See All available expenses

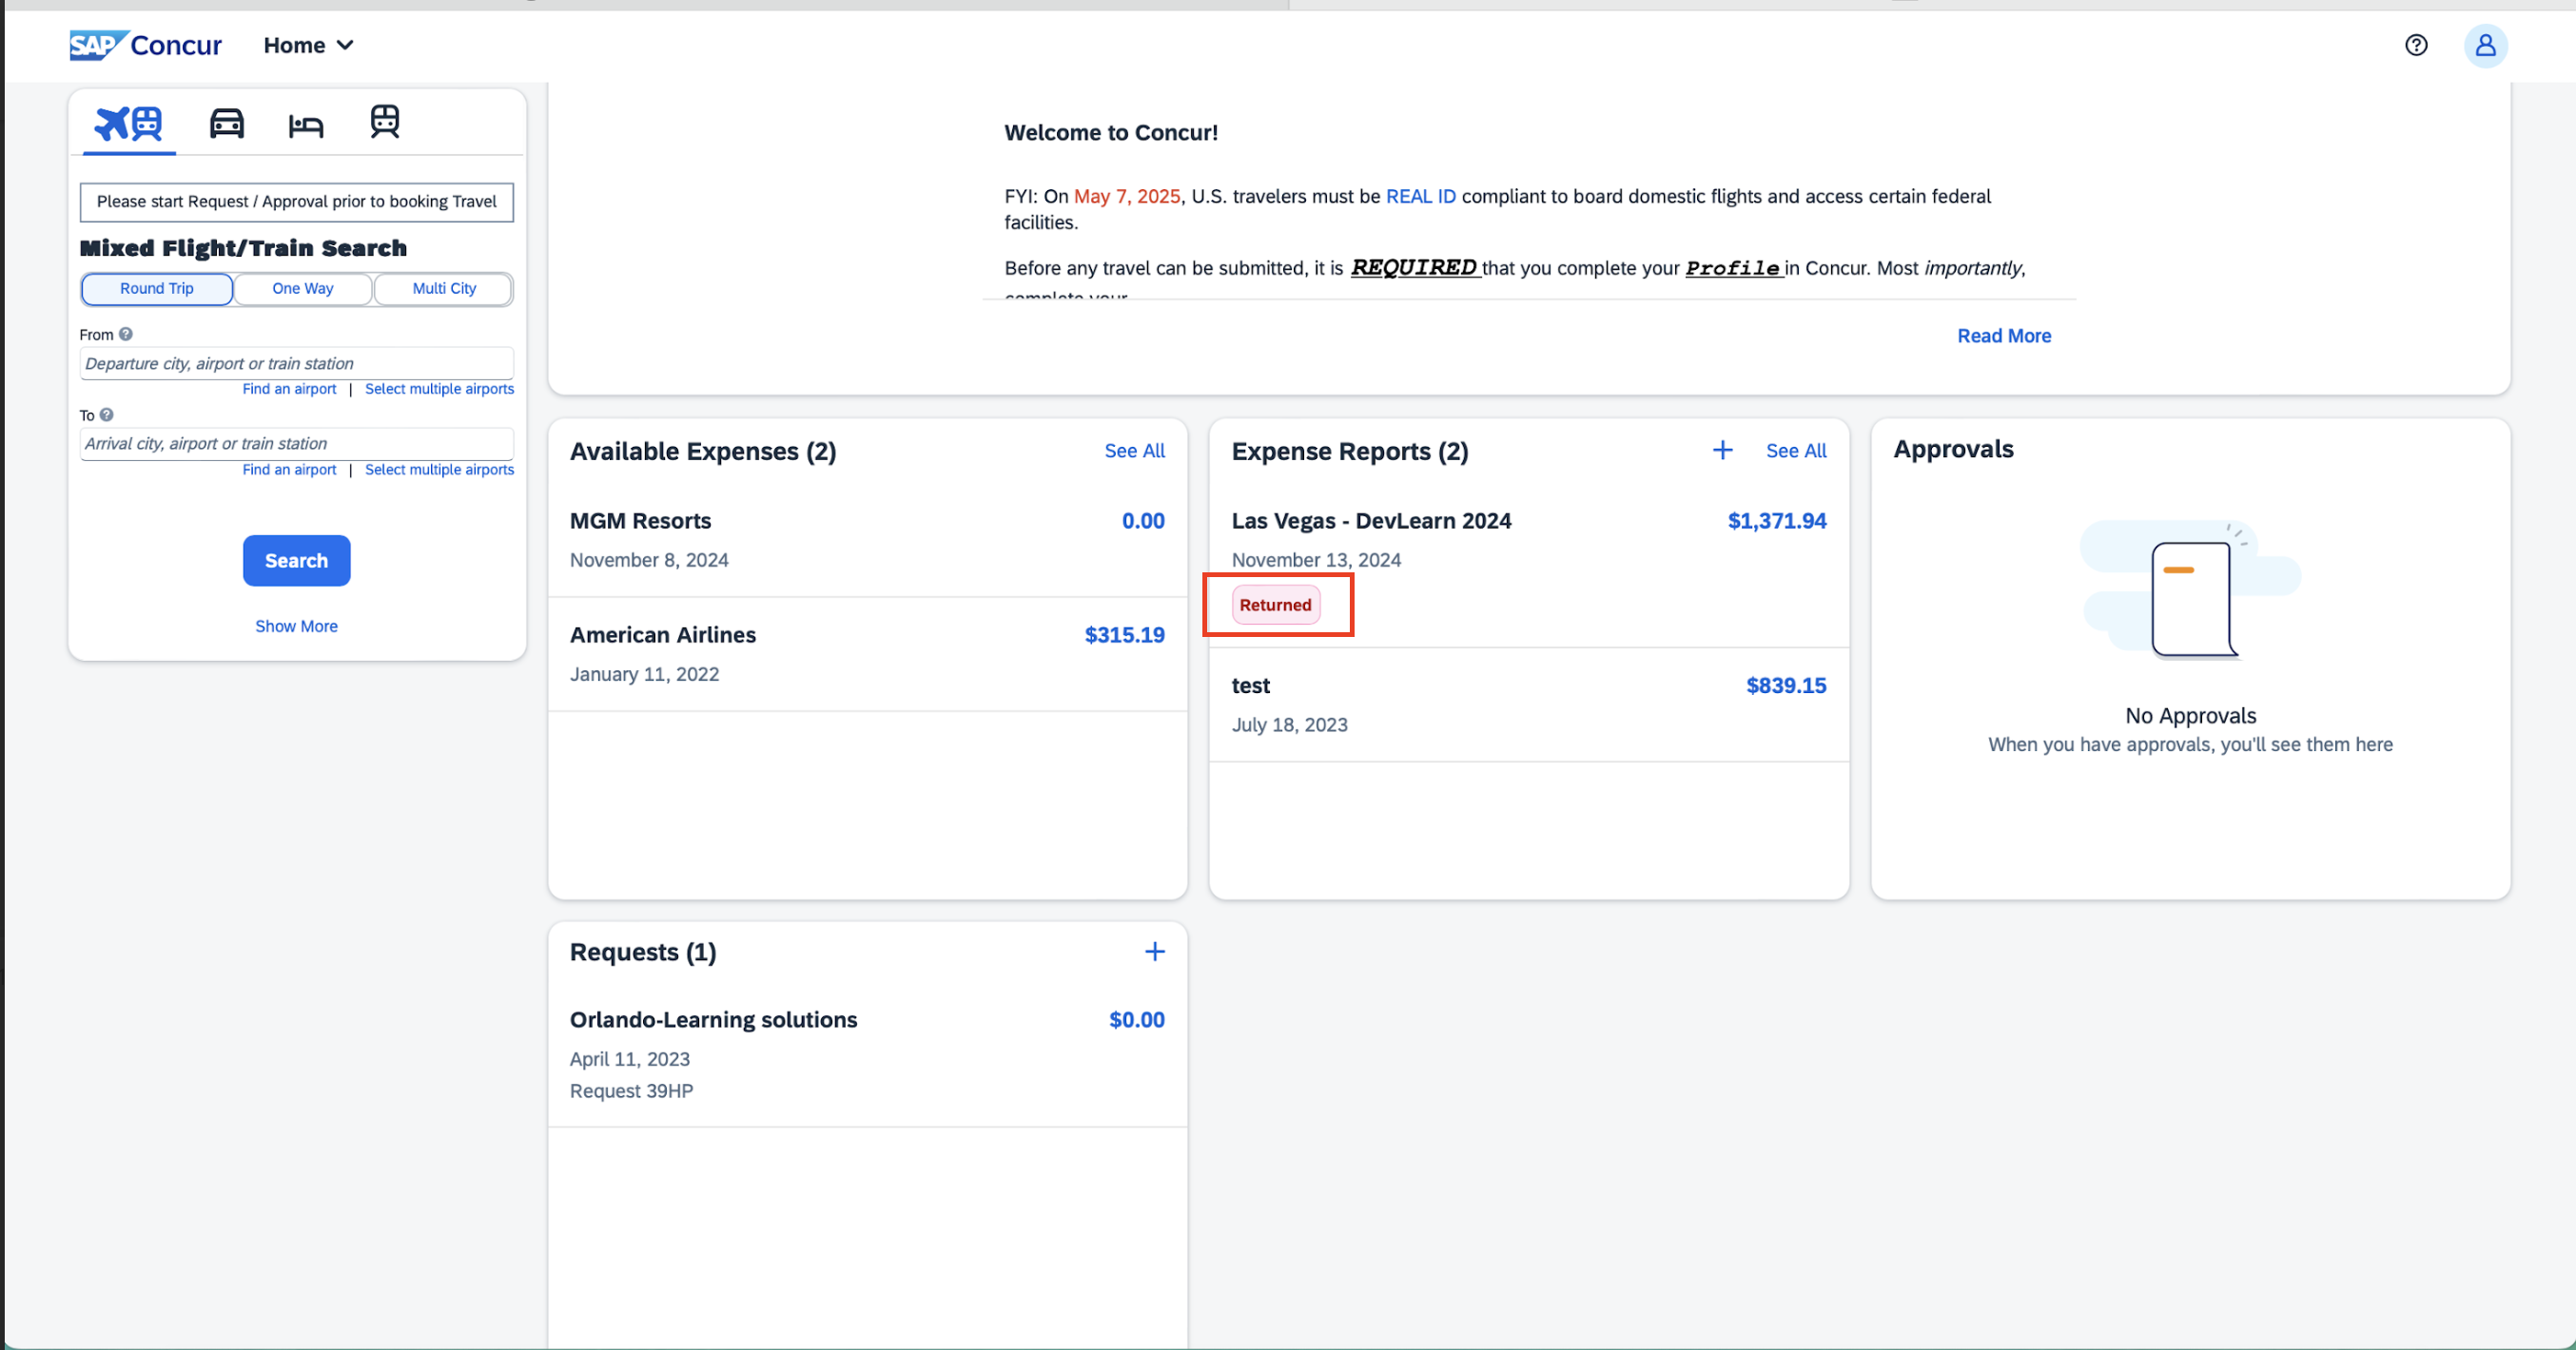pyautogui.click(x=1134, y=451)
